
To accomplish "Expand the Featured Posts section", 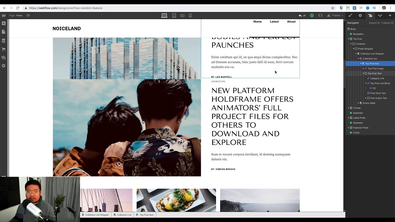I will 348,128.
